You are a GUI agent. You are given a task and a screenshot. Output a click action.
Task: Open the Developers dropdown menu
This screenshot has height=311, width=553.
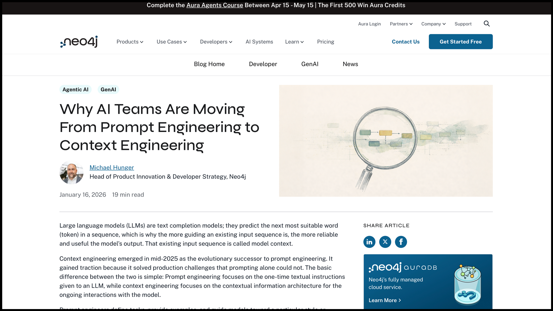pos(216,42)
